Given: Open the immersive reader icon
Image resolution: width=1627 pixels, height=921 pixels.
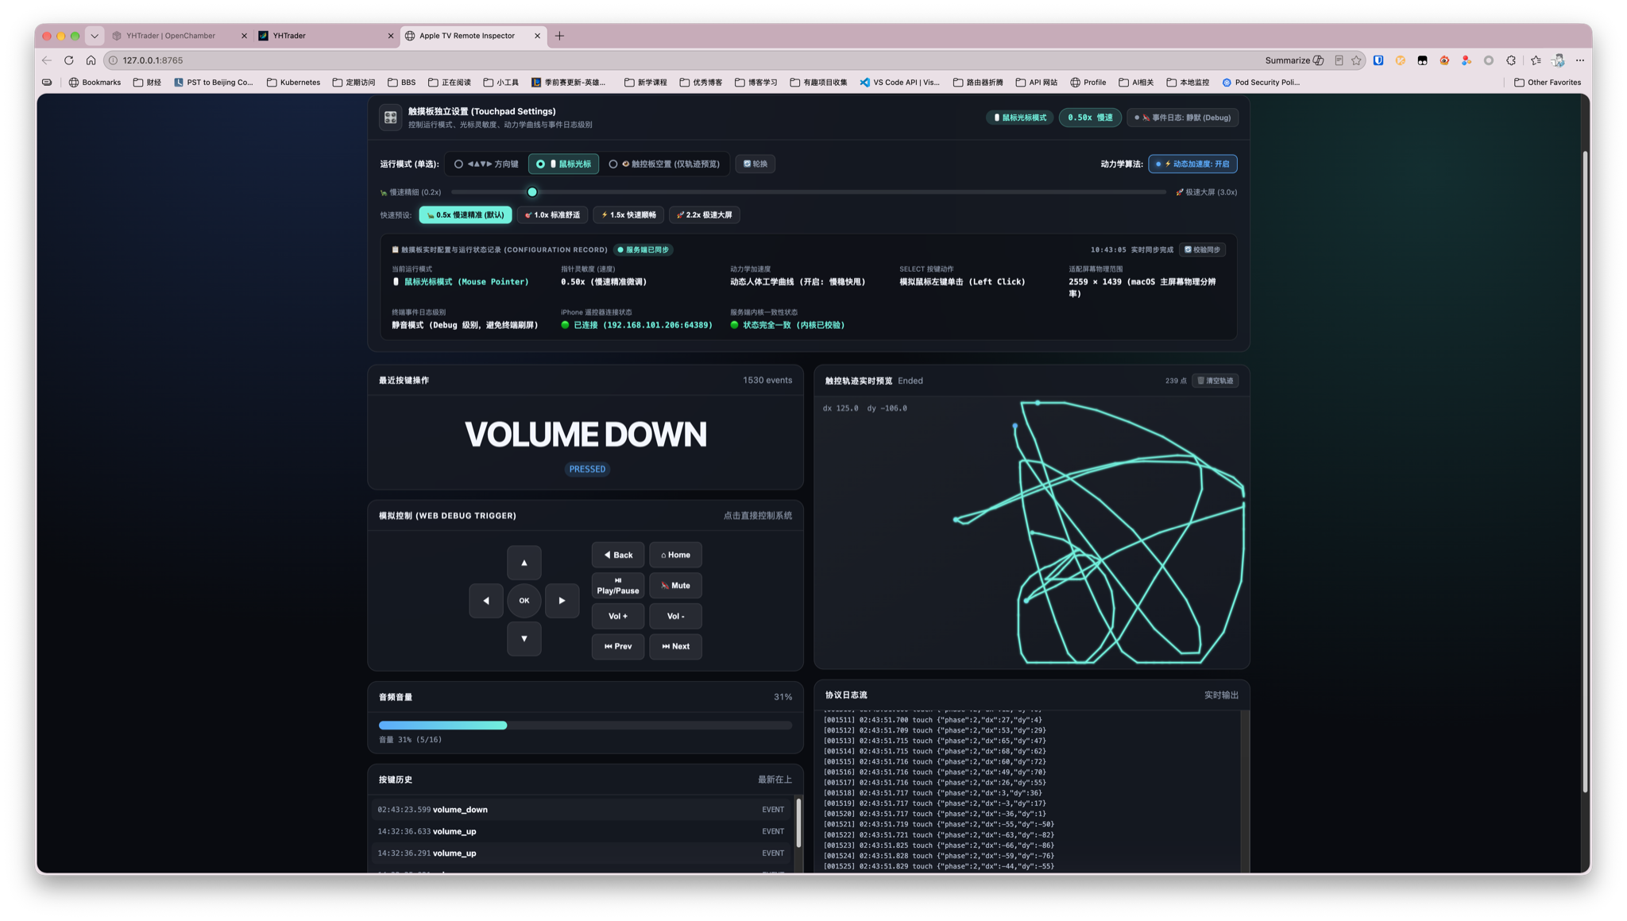Looking at the screenshot, I should coord(1339,60).
